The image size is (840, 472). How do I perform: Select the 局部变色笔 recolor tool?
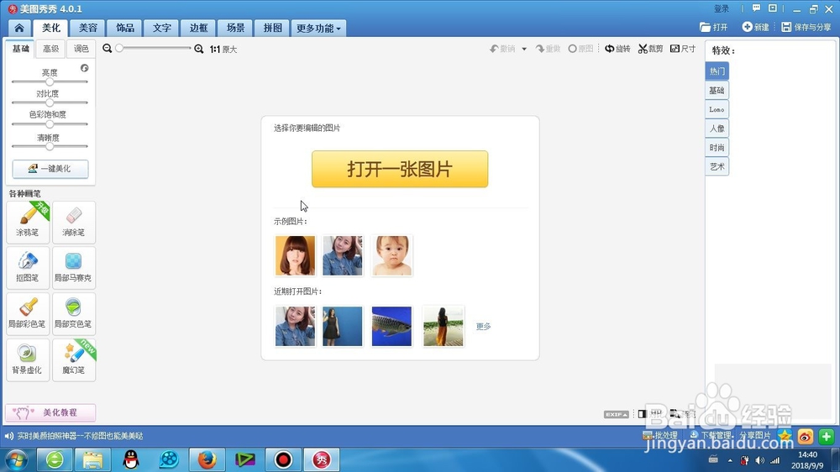[74, 313]
